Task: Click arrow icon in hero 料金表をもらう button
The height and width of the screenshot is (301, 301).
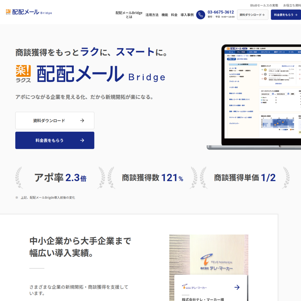Action: [82, 140]
